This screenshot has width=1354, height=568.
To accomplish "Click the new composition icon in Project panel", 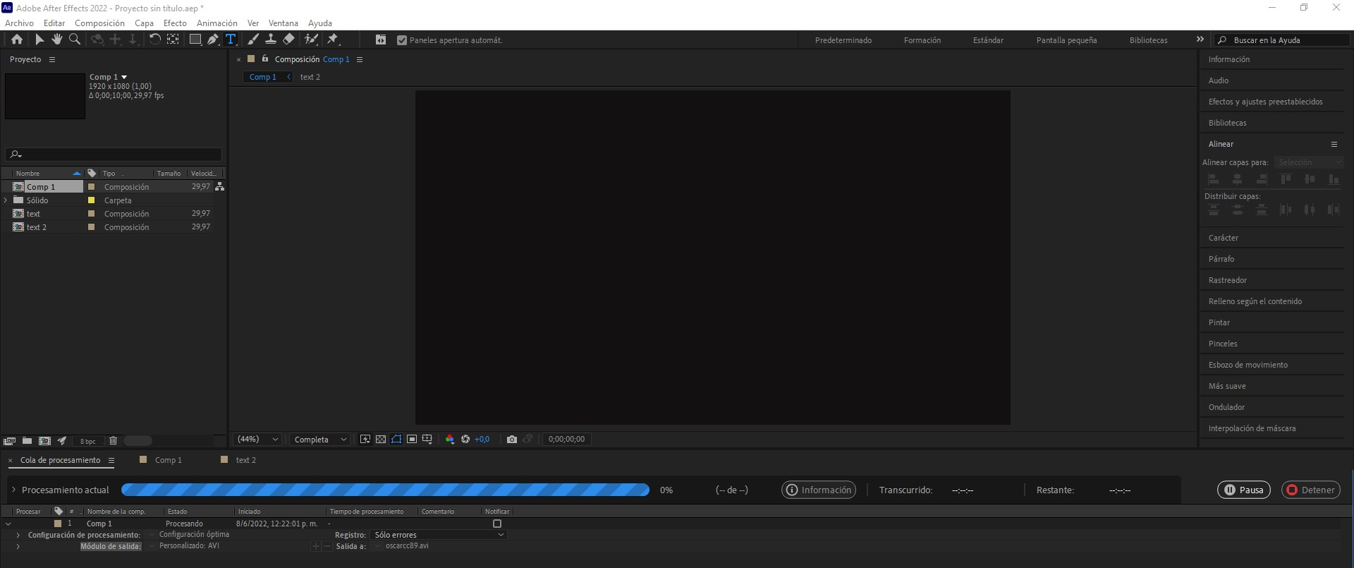I will click(44, 441).
